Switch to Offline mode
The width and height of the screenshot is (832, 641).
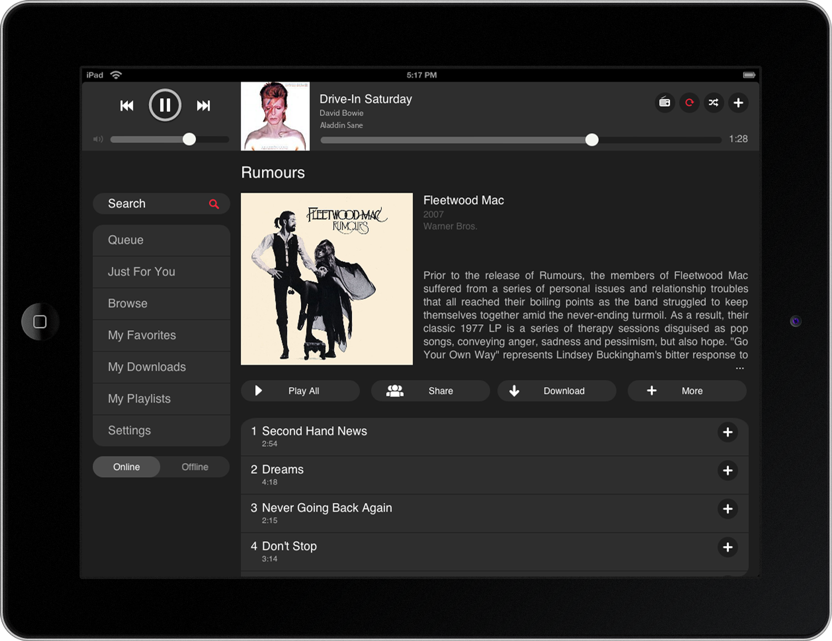click(x=195, y=467)
